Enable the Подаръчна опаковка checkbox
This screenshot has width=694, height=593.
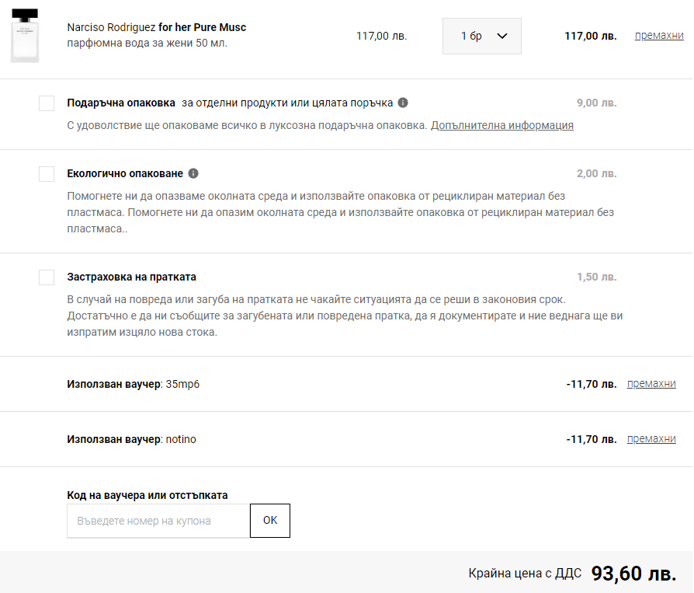(x=47, y=103)
